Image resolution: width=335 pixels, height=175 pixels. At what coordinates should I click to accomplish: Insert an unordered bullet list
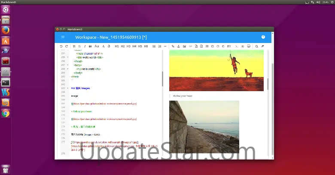click(x=154, y=46)
